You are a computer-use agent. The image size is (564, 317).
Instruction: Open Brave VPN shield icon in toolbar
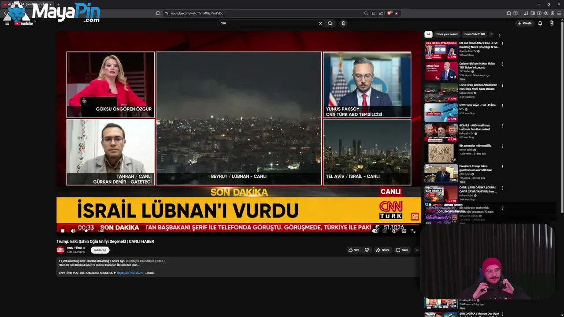coord(553,13)
